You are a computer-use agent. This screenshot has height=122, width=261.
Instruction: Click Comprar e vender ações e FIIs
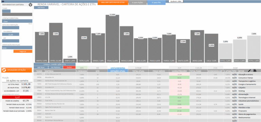click(55, 64)
